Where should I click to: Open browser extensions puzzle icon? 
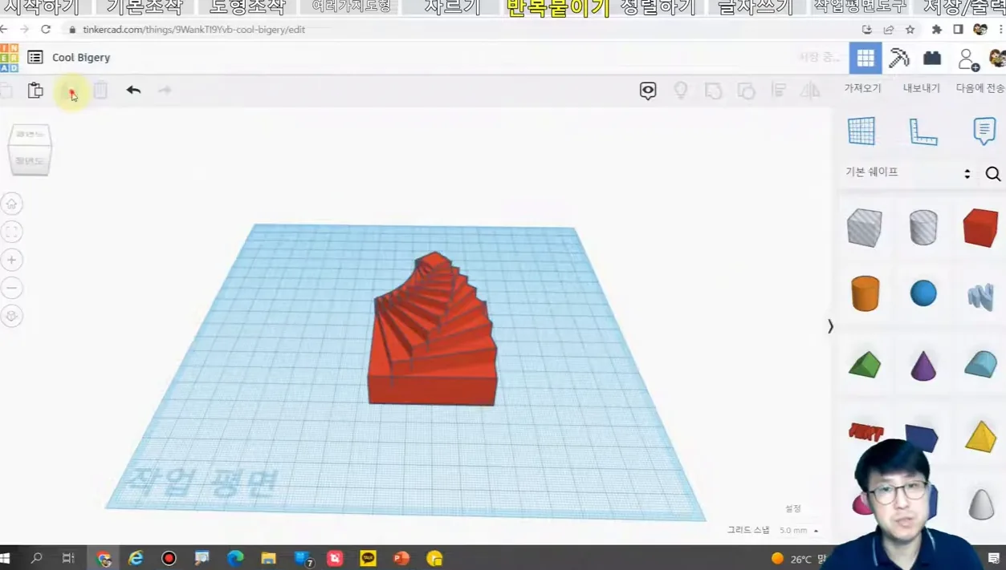tap(936, 30)
